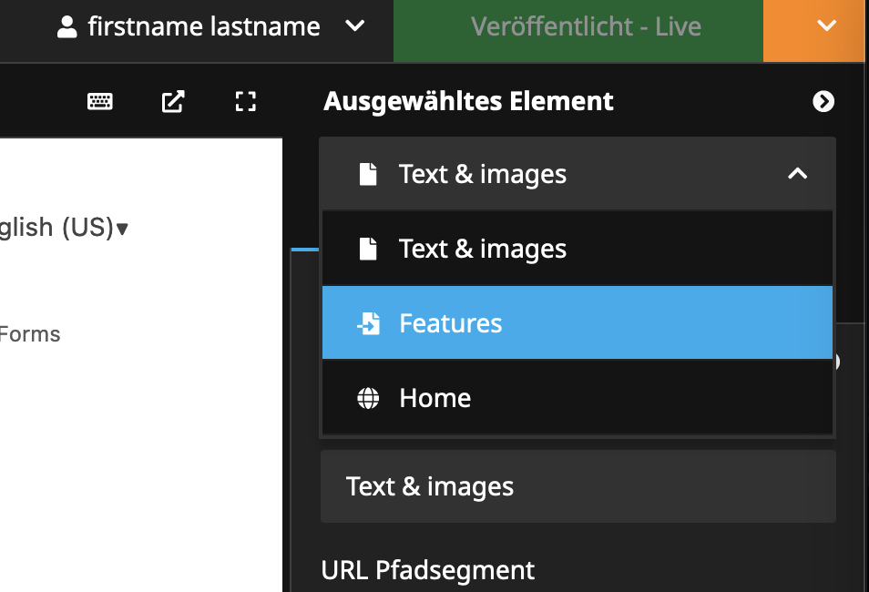The width and height of the screenshot is (869, 592).
Task: Click the user avatar icon
Action: pyautogui.click(x=67, y=26)
